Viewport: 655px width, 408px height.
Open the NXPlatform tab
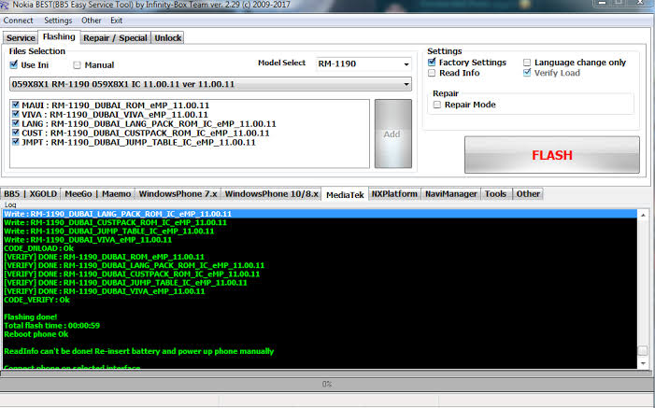pyautogui.click(x=394, y=194)
